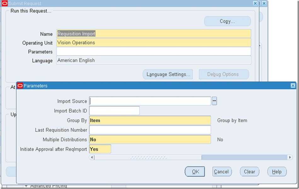This screenshot has width=299, height=189.
Task: Click the Initiate Approval after ReqImport field
Action: coord(100,149)
